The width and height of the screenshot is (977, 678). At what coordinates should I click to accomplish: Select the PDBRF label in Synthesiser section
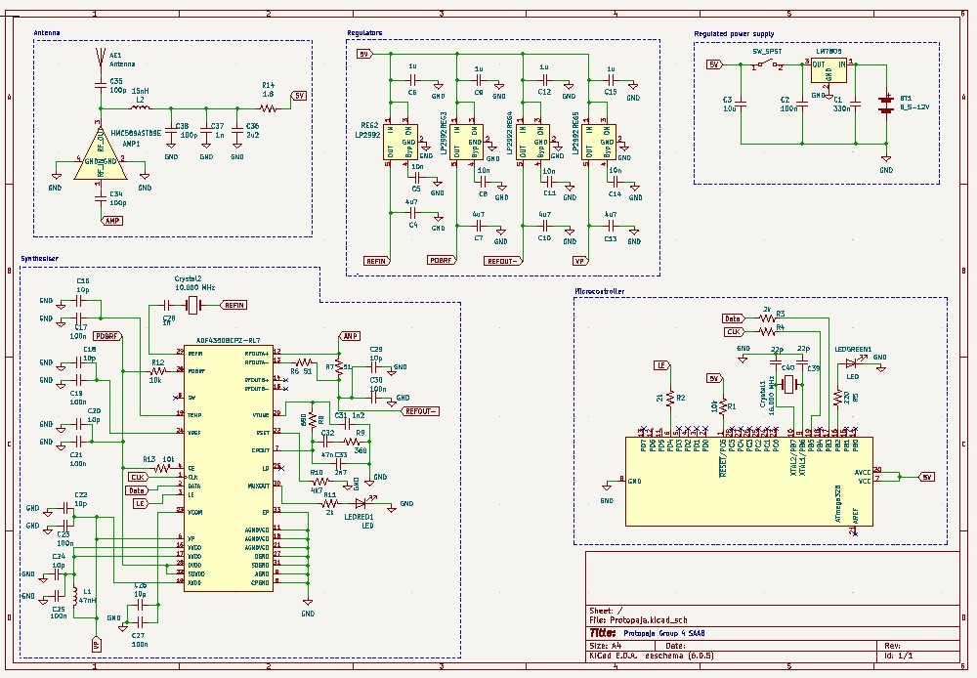click(106, 336)
